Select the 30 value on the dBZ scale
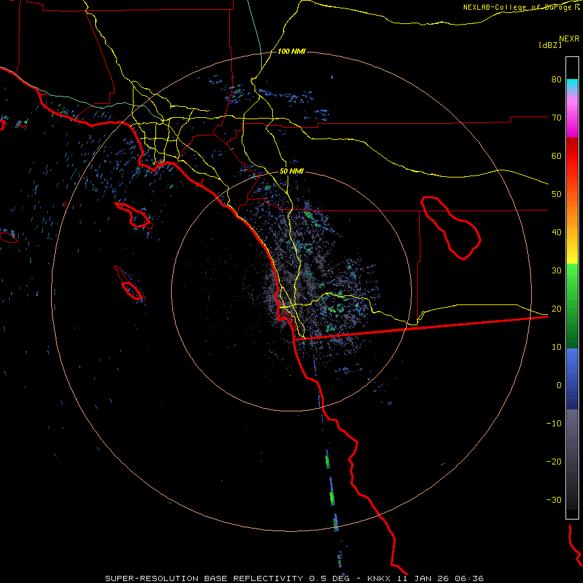 [556, 271]
